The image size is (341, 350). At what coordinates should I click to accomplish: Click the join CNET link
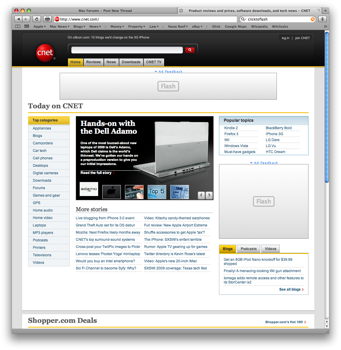coord(303,38)
